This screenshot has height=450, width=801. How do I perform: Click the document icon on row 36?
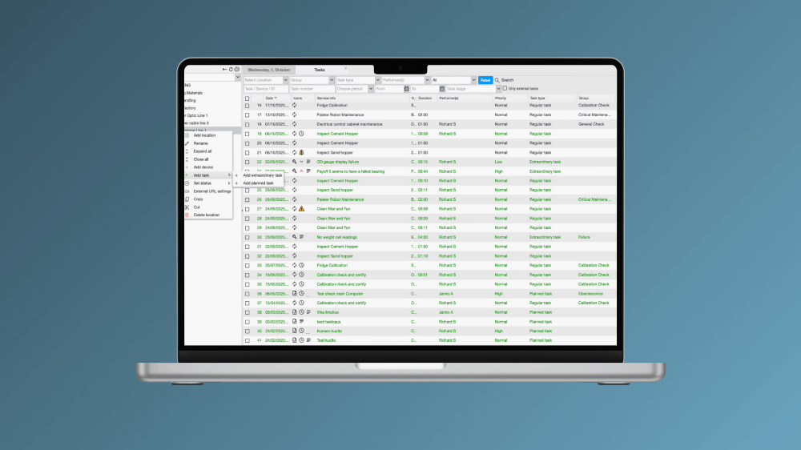[295, 294]
